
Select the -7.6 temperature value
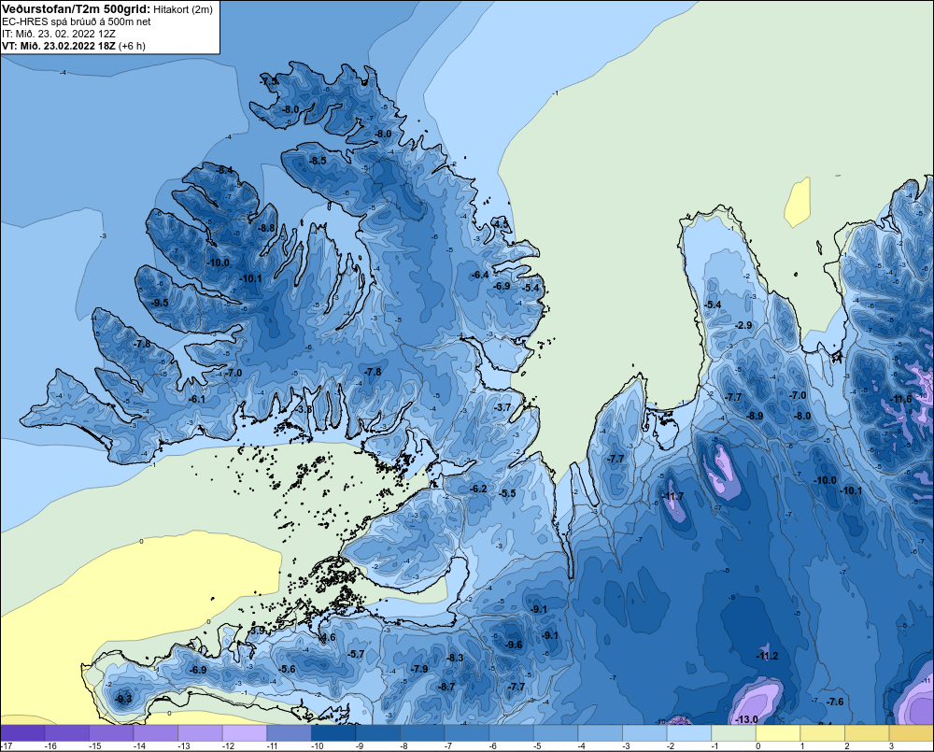[x=836, y=702]
